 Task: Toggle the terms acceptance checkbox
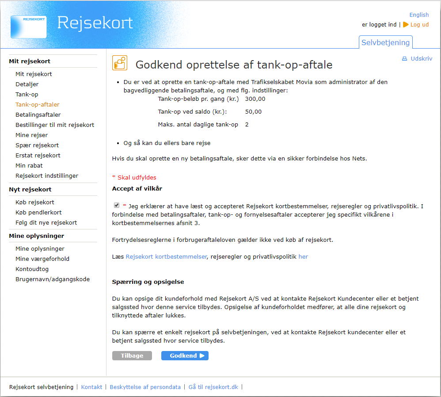click(x=117, y=205)
